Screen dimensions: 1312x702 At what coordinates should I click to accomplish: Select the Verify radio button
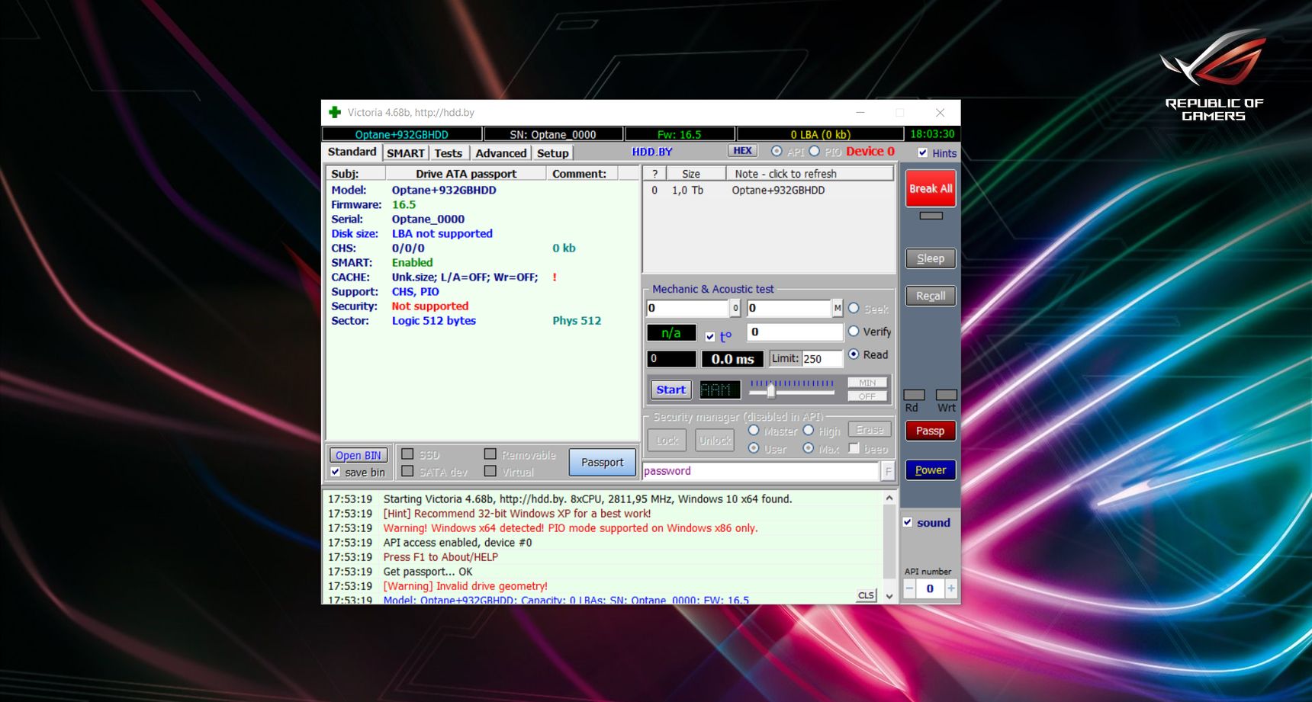click(854, 331)
